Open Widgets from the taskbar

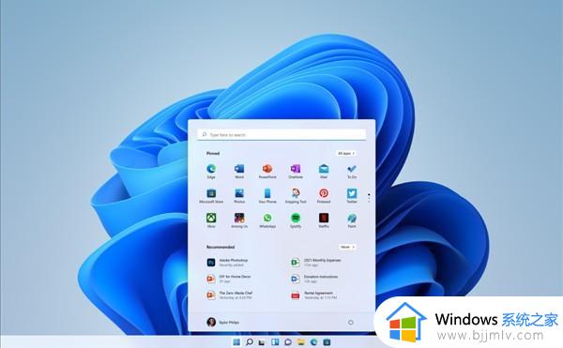pyautogui.click(x=275, y=341)
